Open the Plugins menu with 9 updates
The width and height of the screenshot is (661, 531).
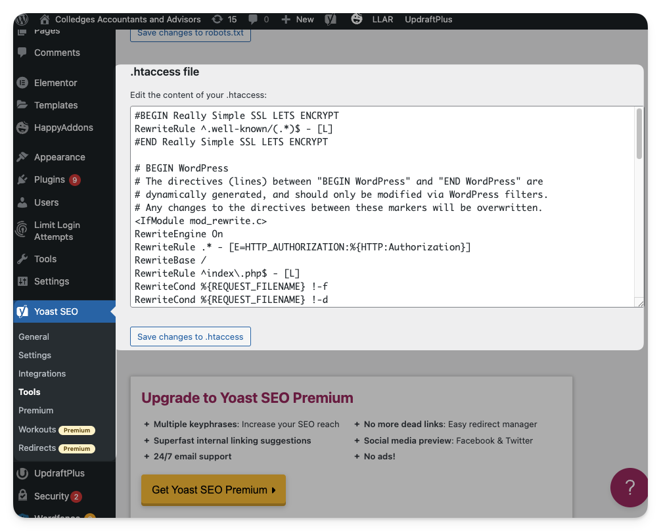point(49,179)
